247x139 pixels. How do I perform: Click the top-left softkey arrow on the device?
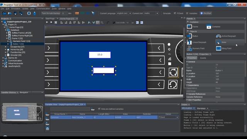(49, 48)
